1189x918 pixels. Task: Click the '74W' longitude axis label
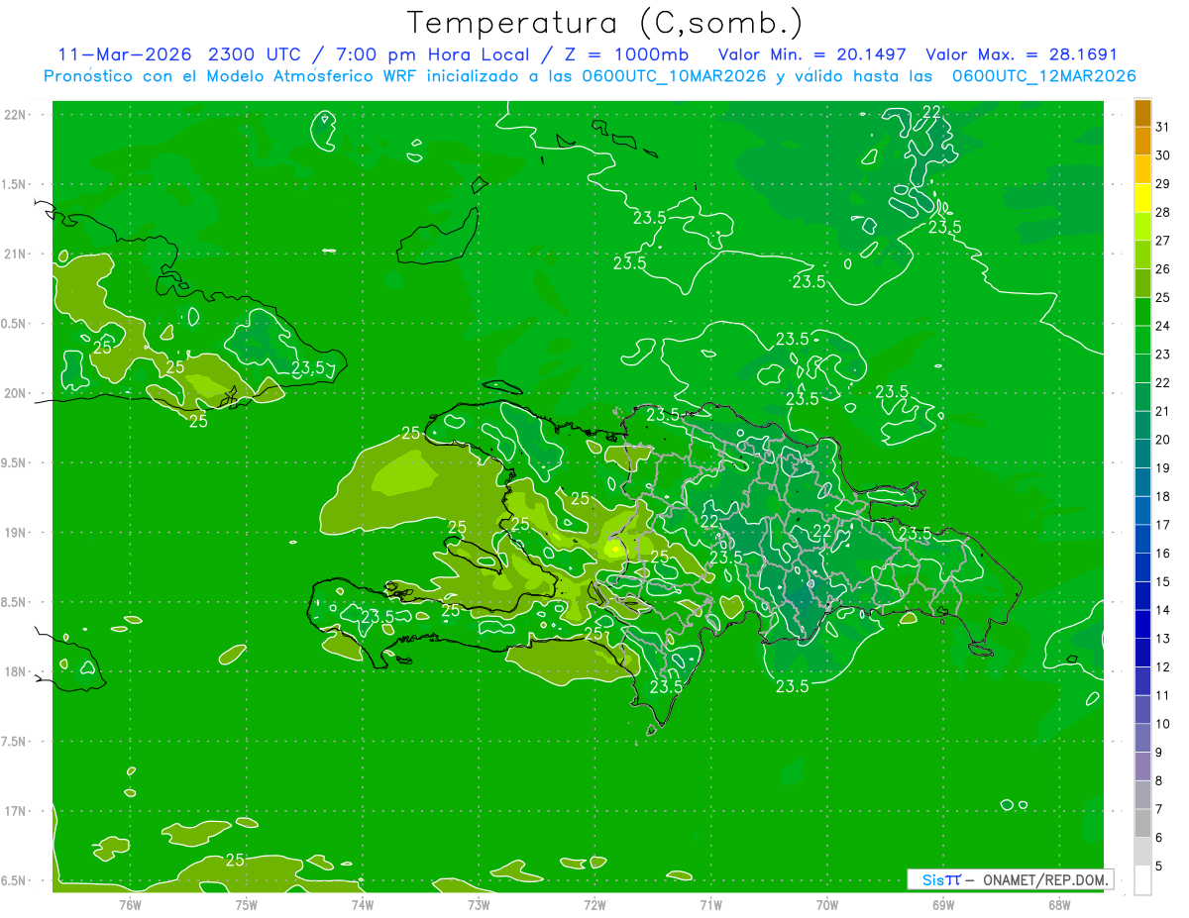(x=362, y=904)
